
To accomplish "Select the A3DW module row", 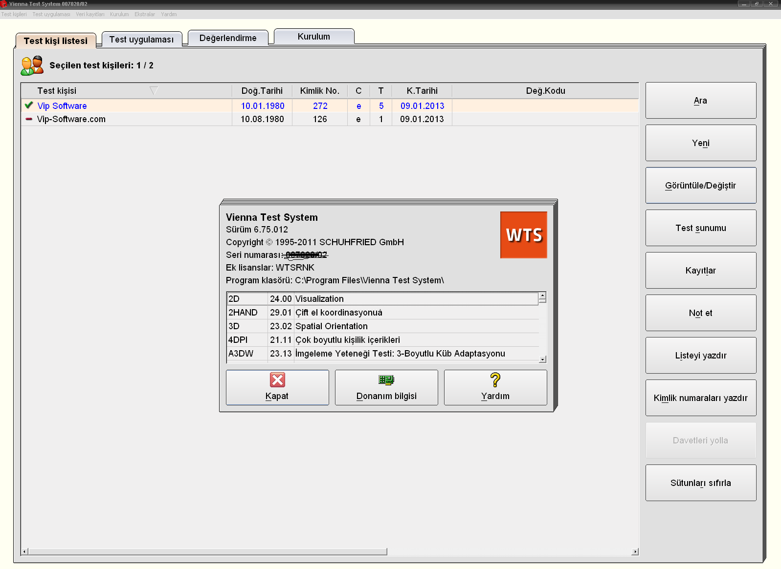I will [x=383, y=354].
